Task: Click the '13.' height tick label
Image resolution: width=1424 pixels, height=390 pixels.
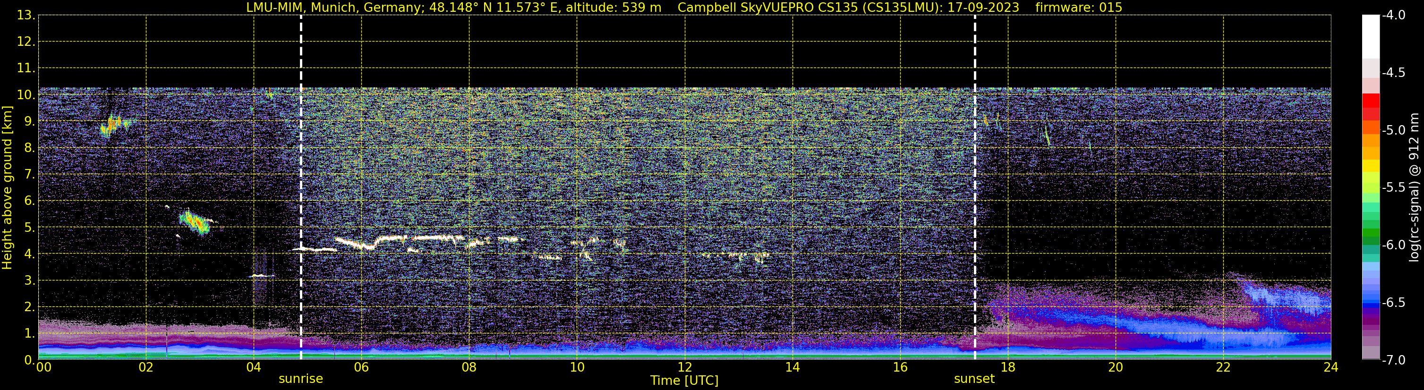Action: click(26, 15)
